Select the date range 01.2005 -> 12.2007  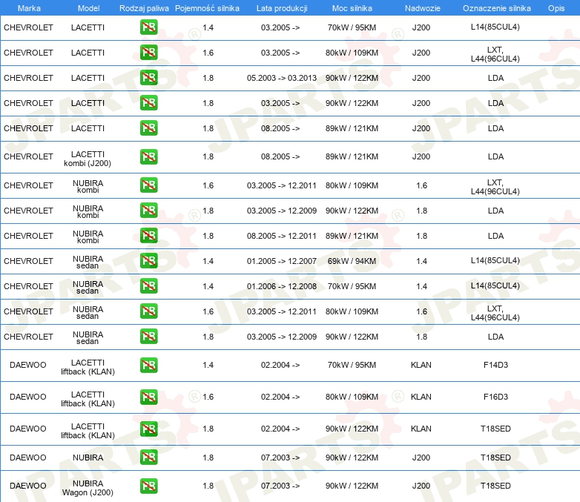(282, 261)
